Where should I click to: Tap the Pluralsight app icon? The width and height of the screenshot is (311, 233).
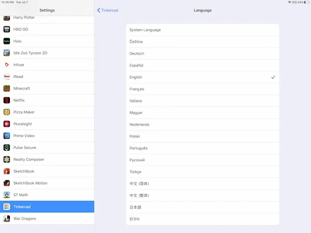pyautogui.click(x=7, y=124)
